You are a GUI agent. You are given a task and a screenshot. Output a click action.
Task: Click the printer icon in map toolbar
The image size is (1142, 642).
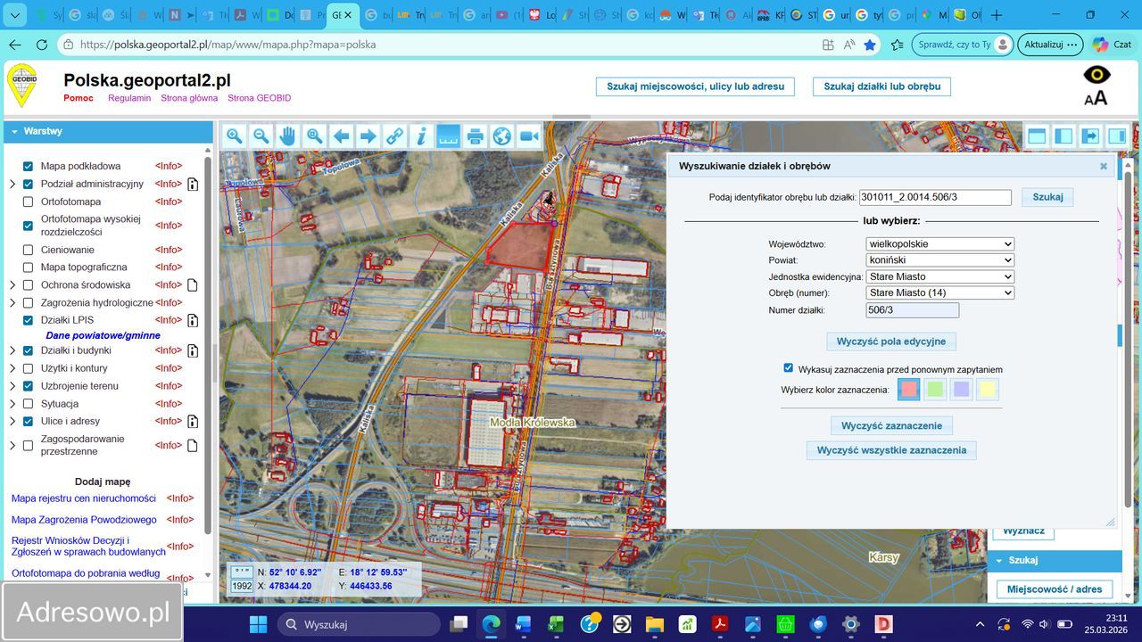pyautogui.click(x=475, y=136)
